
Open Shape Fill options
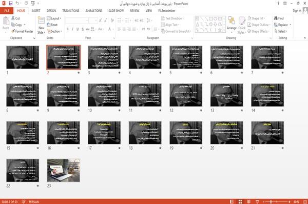256,18
